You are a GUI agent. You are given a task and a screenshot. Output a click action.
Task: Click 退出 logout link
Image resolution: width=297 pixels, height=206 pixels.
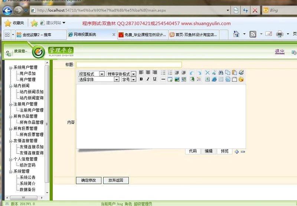click(x=280, y=51)
